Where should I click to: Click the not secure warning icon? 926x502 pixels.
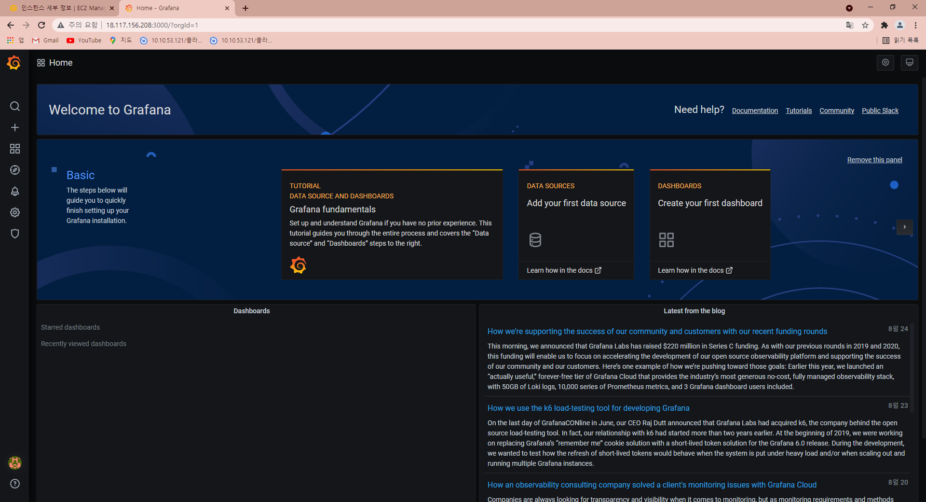click(61, 25)
